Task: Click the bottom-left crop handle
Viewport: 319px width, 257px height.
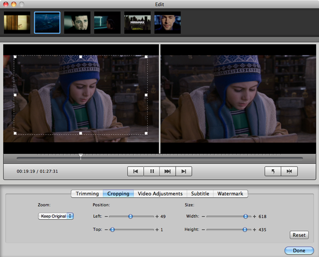Action: 15,133
